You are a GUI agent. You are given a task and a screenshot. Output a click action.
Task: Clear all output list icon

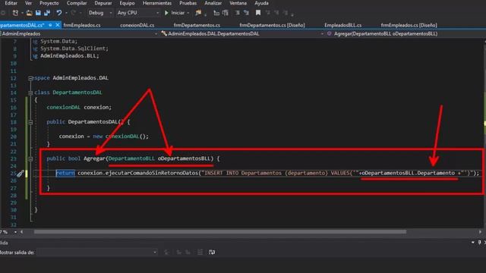coord(200,253)
